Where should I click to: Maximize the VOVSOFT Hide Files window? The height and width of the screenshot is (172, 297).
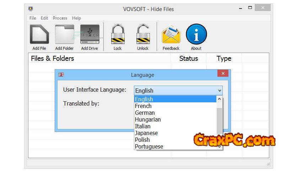(x=250, y=8)
